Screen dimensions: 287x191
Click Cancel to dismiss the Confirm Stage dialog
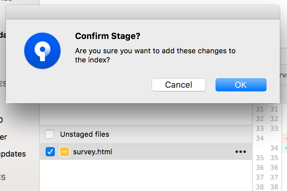pos(178,85)
